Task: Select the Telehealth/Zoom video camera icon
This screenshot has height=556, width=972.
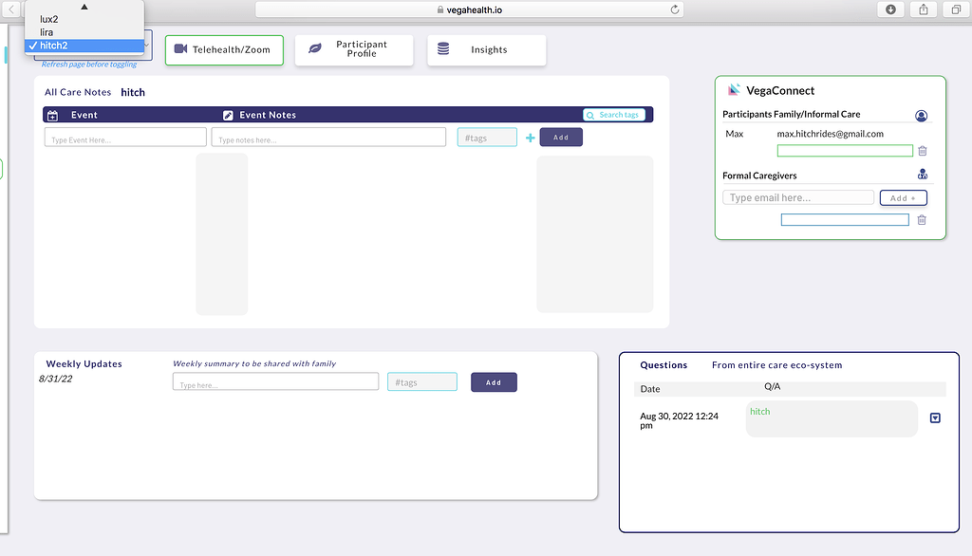Action: pos(180,49)
